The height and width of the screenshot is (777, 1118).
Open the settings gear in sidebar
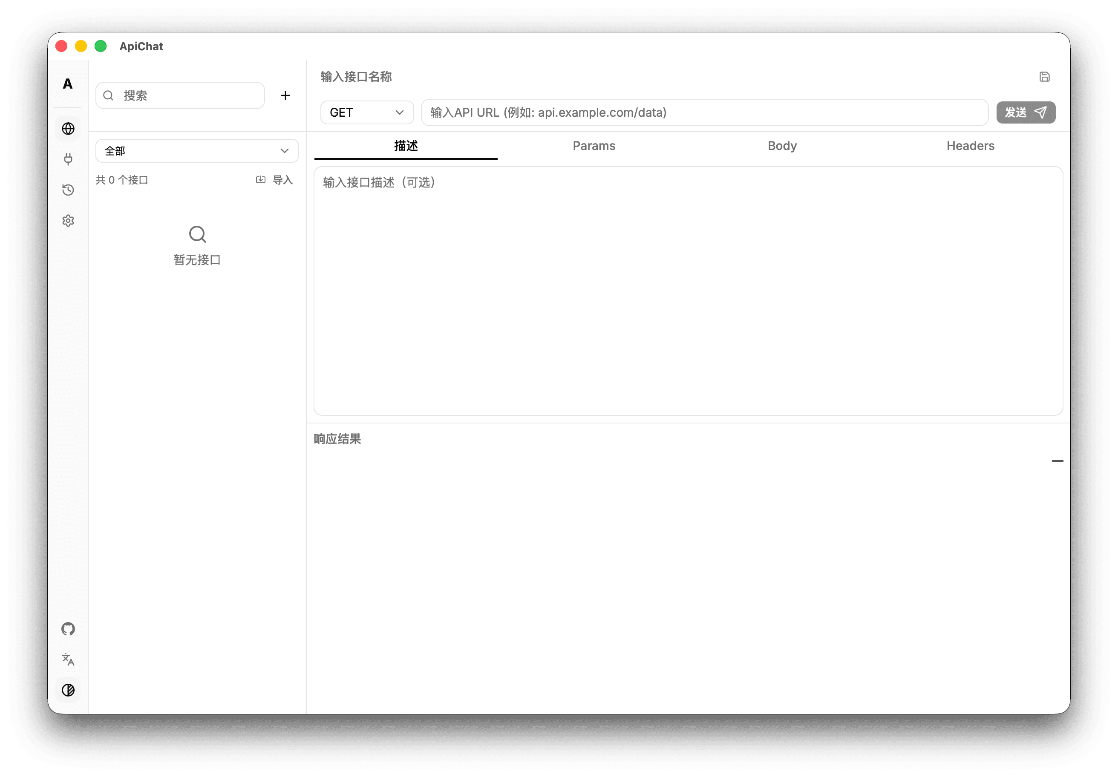pos(68,221)
